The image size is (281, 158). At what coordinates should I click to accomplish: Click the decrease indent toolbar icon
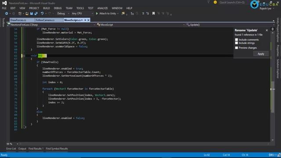(143, 14)
